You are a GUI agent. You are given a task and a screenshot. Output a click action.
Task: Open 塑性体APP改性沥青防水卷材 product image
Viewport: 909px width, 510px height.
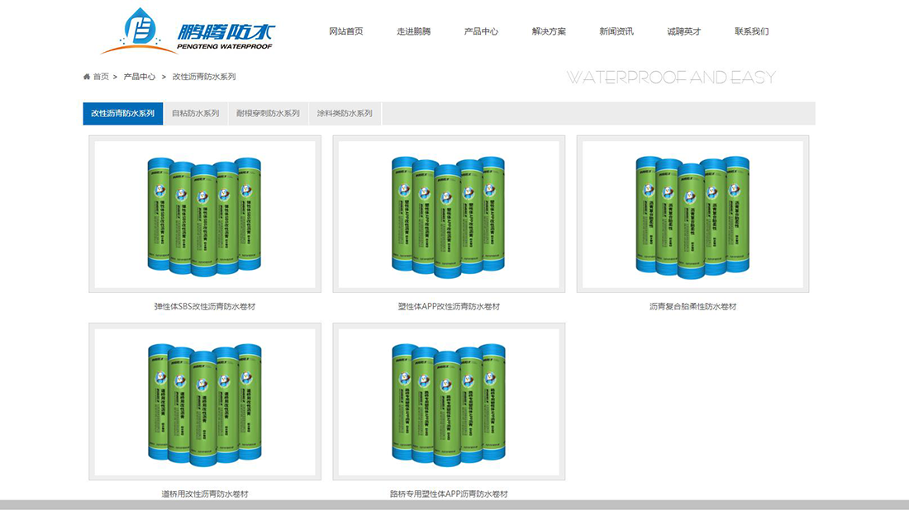pos(449,214)
